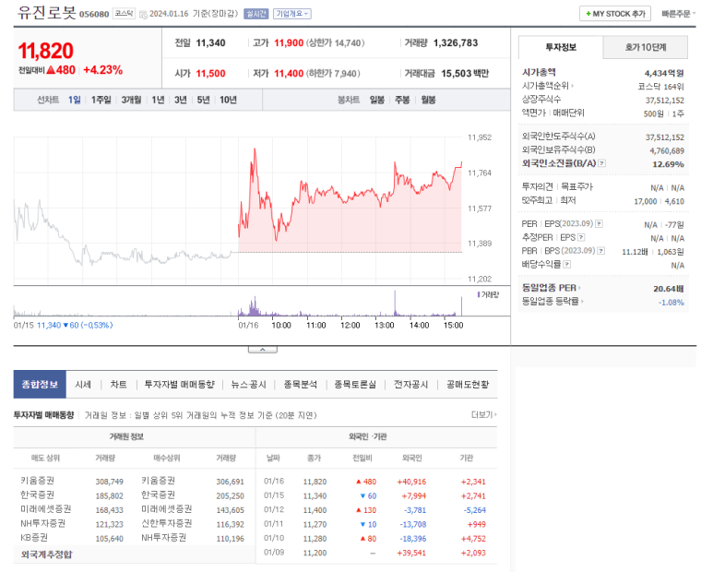Click the 01/09 closing price 11,200

[x=315, y=553]
